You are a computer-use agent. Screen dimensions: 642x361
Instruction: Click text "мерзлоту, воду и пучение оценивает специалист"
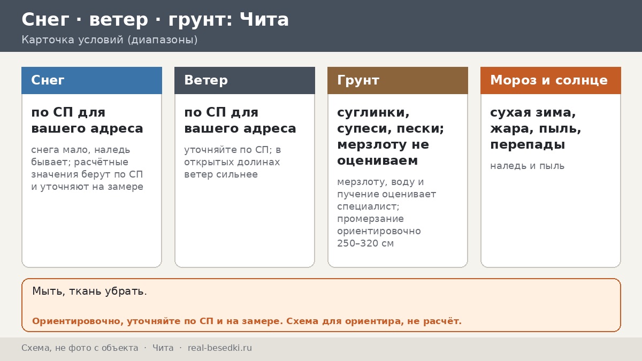[387, 194]
